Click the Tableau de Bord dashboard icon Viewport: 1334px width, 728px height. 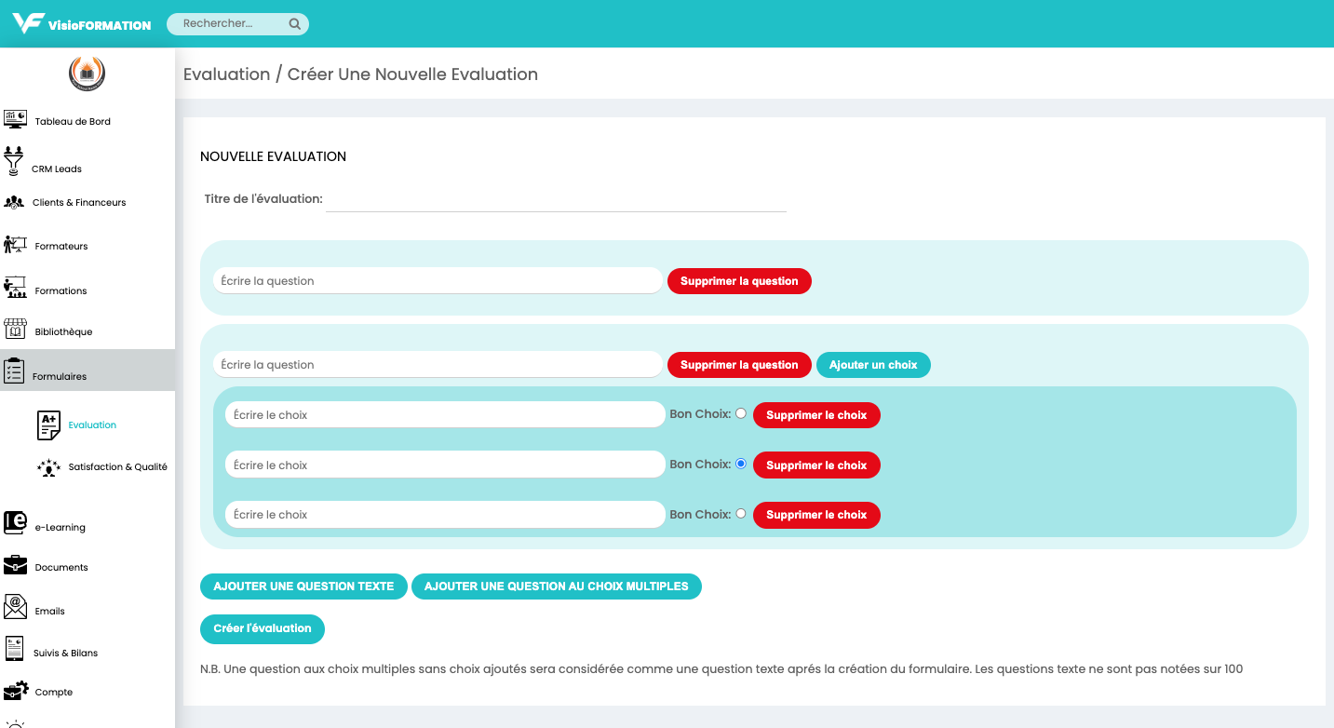click(x=16, y=119)
